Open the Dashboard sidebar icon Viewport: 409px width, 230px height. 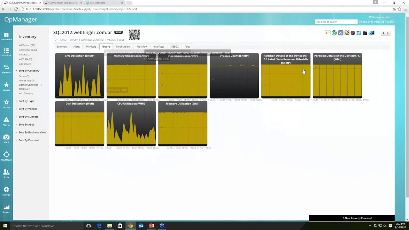click(6, 36)
